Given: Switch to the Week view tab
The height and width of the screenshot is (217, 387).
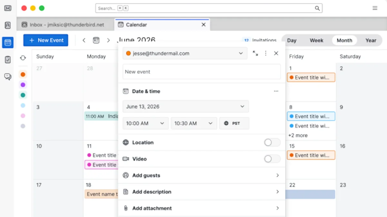Looking at the screenshot, I should coord(316,41).
